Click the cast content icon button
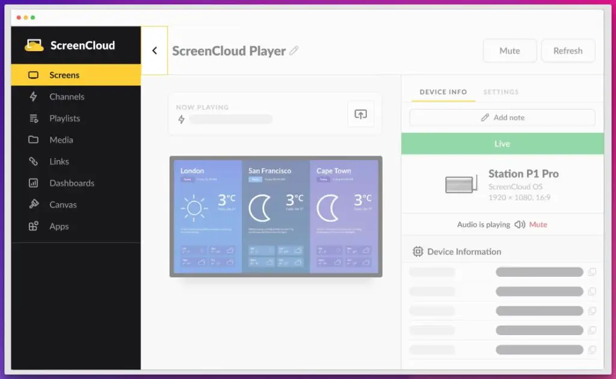Viewport: 616px width, 379px height. [x=361, y=114]
